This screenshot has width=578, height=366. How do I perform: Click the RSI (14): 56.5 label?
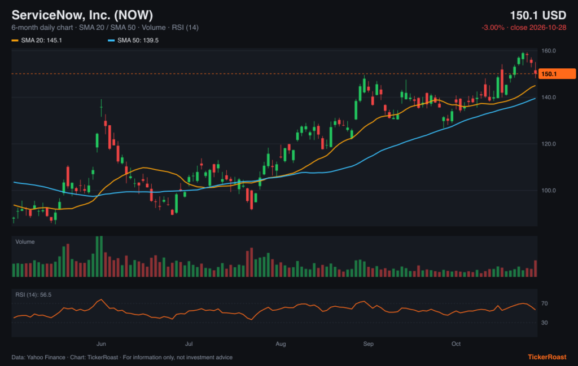coord(33,295)
